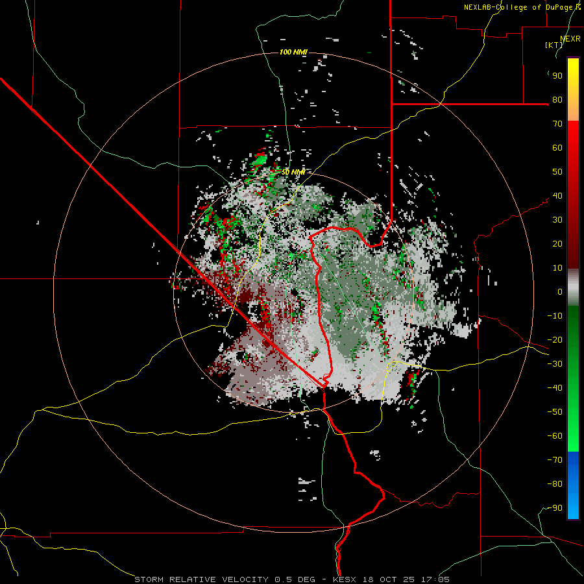Click the 0 value on the velocity scale

coord(560,292)
